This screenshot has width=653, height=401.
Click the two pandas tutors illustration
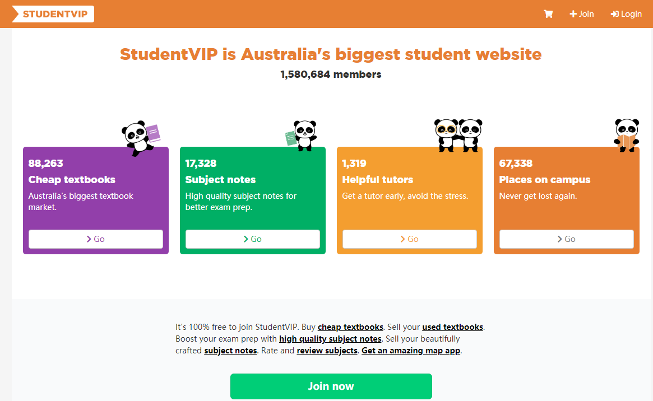pyautogui.click(x=458, y=134)
